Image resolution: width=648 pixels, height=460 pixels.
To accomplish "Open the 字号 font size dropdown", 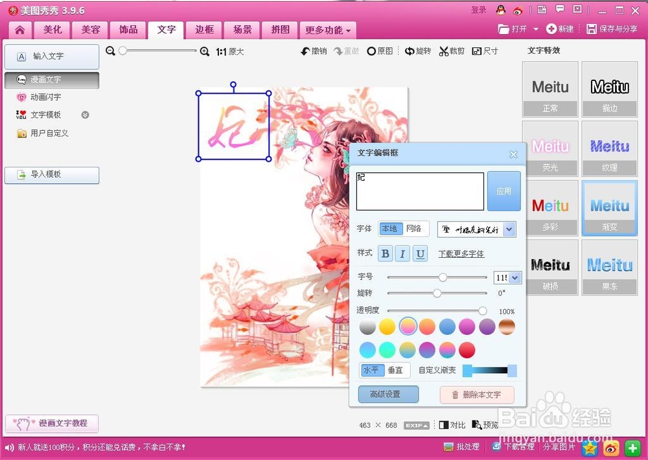I will click(515, 278).
